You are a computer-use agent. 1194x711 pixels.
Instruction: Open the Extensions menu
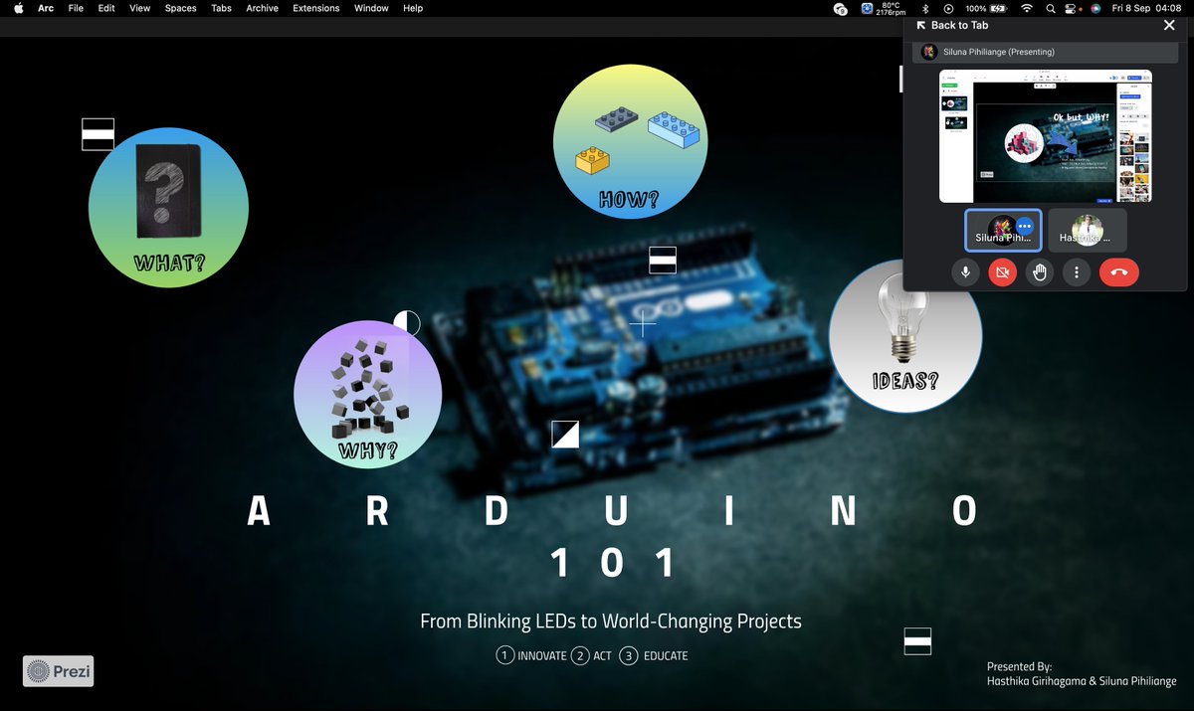point(316,8)
